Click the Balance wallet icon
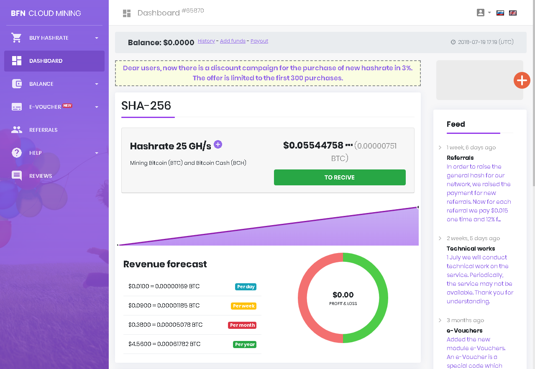The width and height of the screenshot is (535, 369). (17, 84)
